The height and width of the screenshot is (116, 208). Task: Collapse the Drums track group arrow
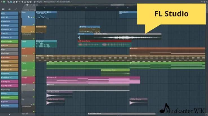(x=32, y=17)
